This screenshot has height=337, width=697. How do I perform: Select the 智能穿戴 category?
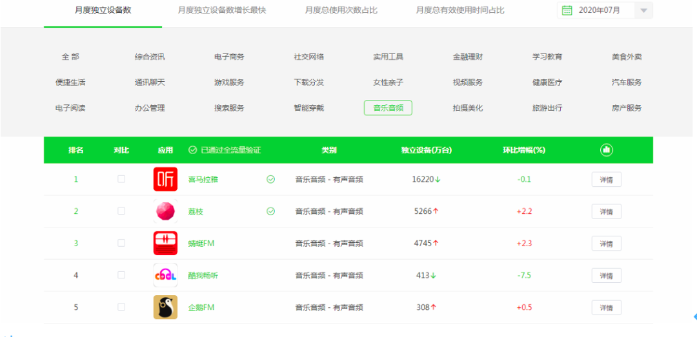click(308, 108)
